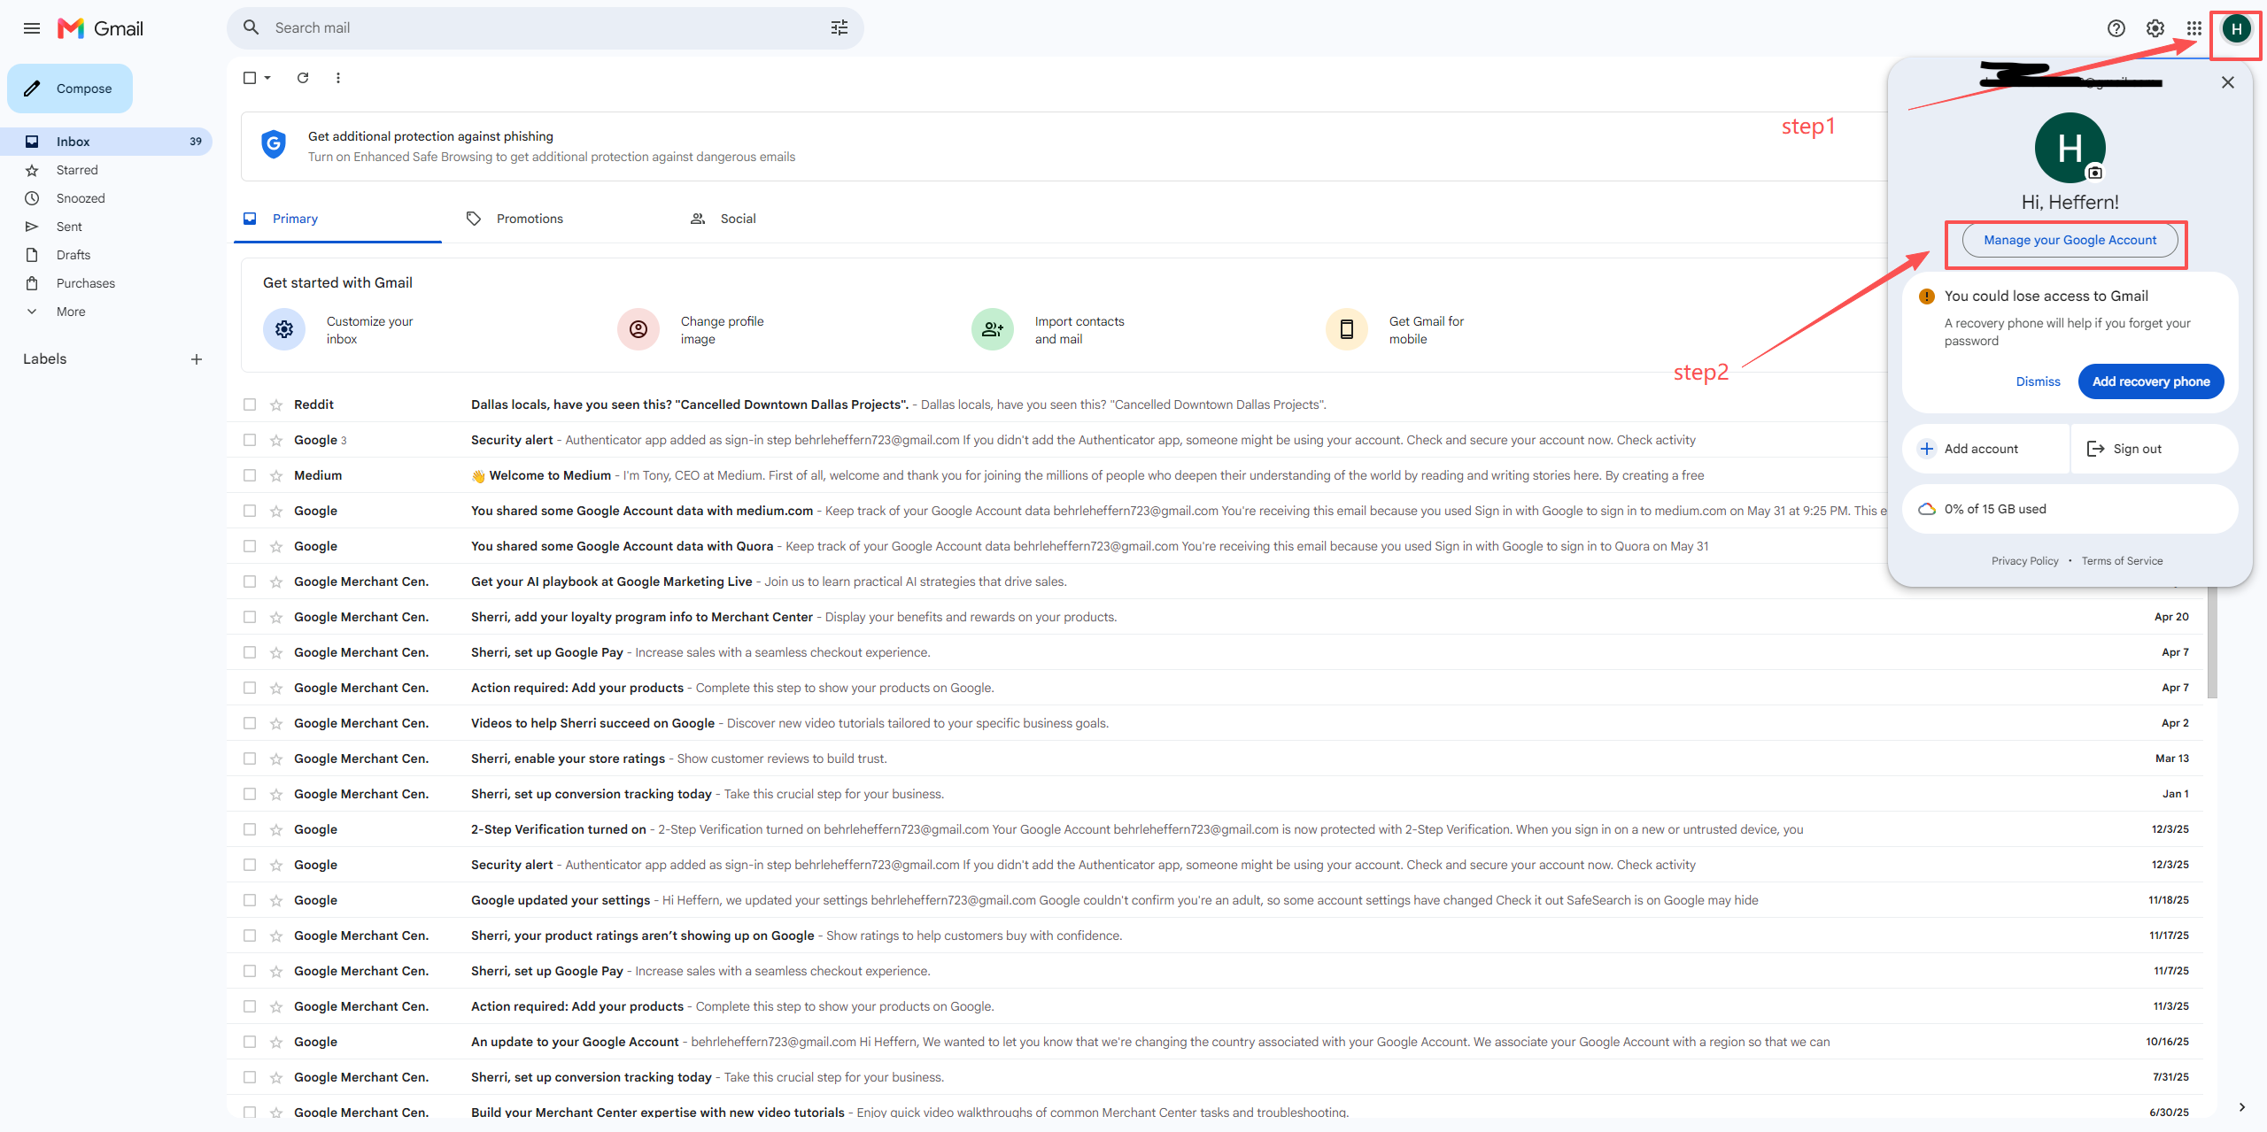Star the Reddit email

[276, 404]
